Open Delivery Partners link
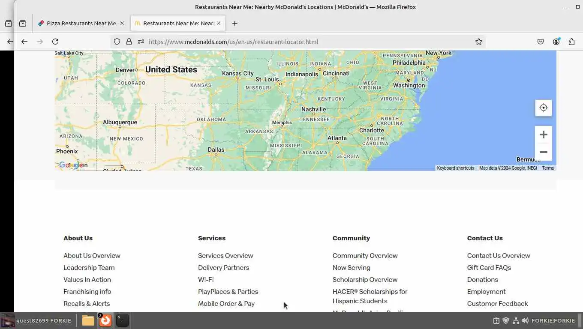The height and width of the screenshot is (329, 583). pos(223,267)
